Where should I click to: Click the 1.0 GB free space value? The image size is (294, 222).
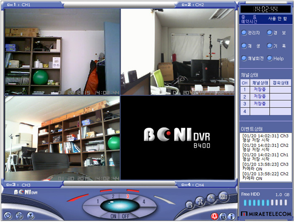click(282, 194)
